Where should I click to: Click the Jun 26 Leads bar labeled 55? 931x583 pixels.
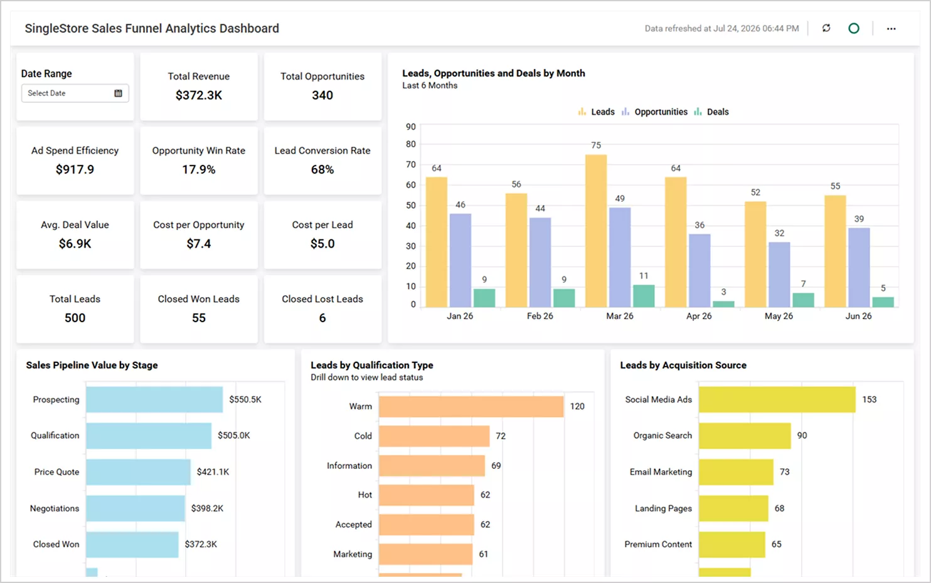pos(835,251)
